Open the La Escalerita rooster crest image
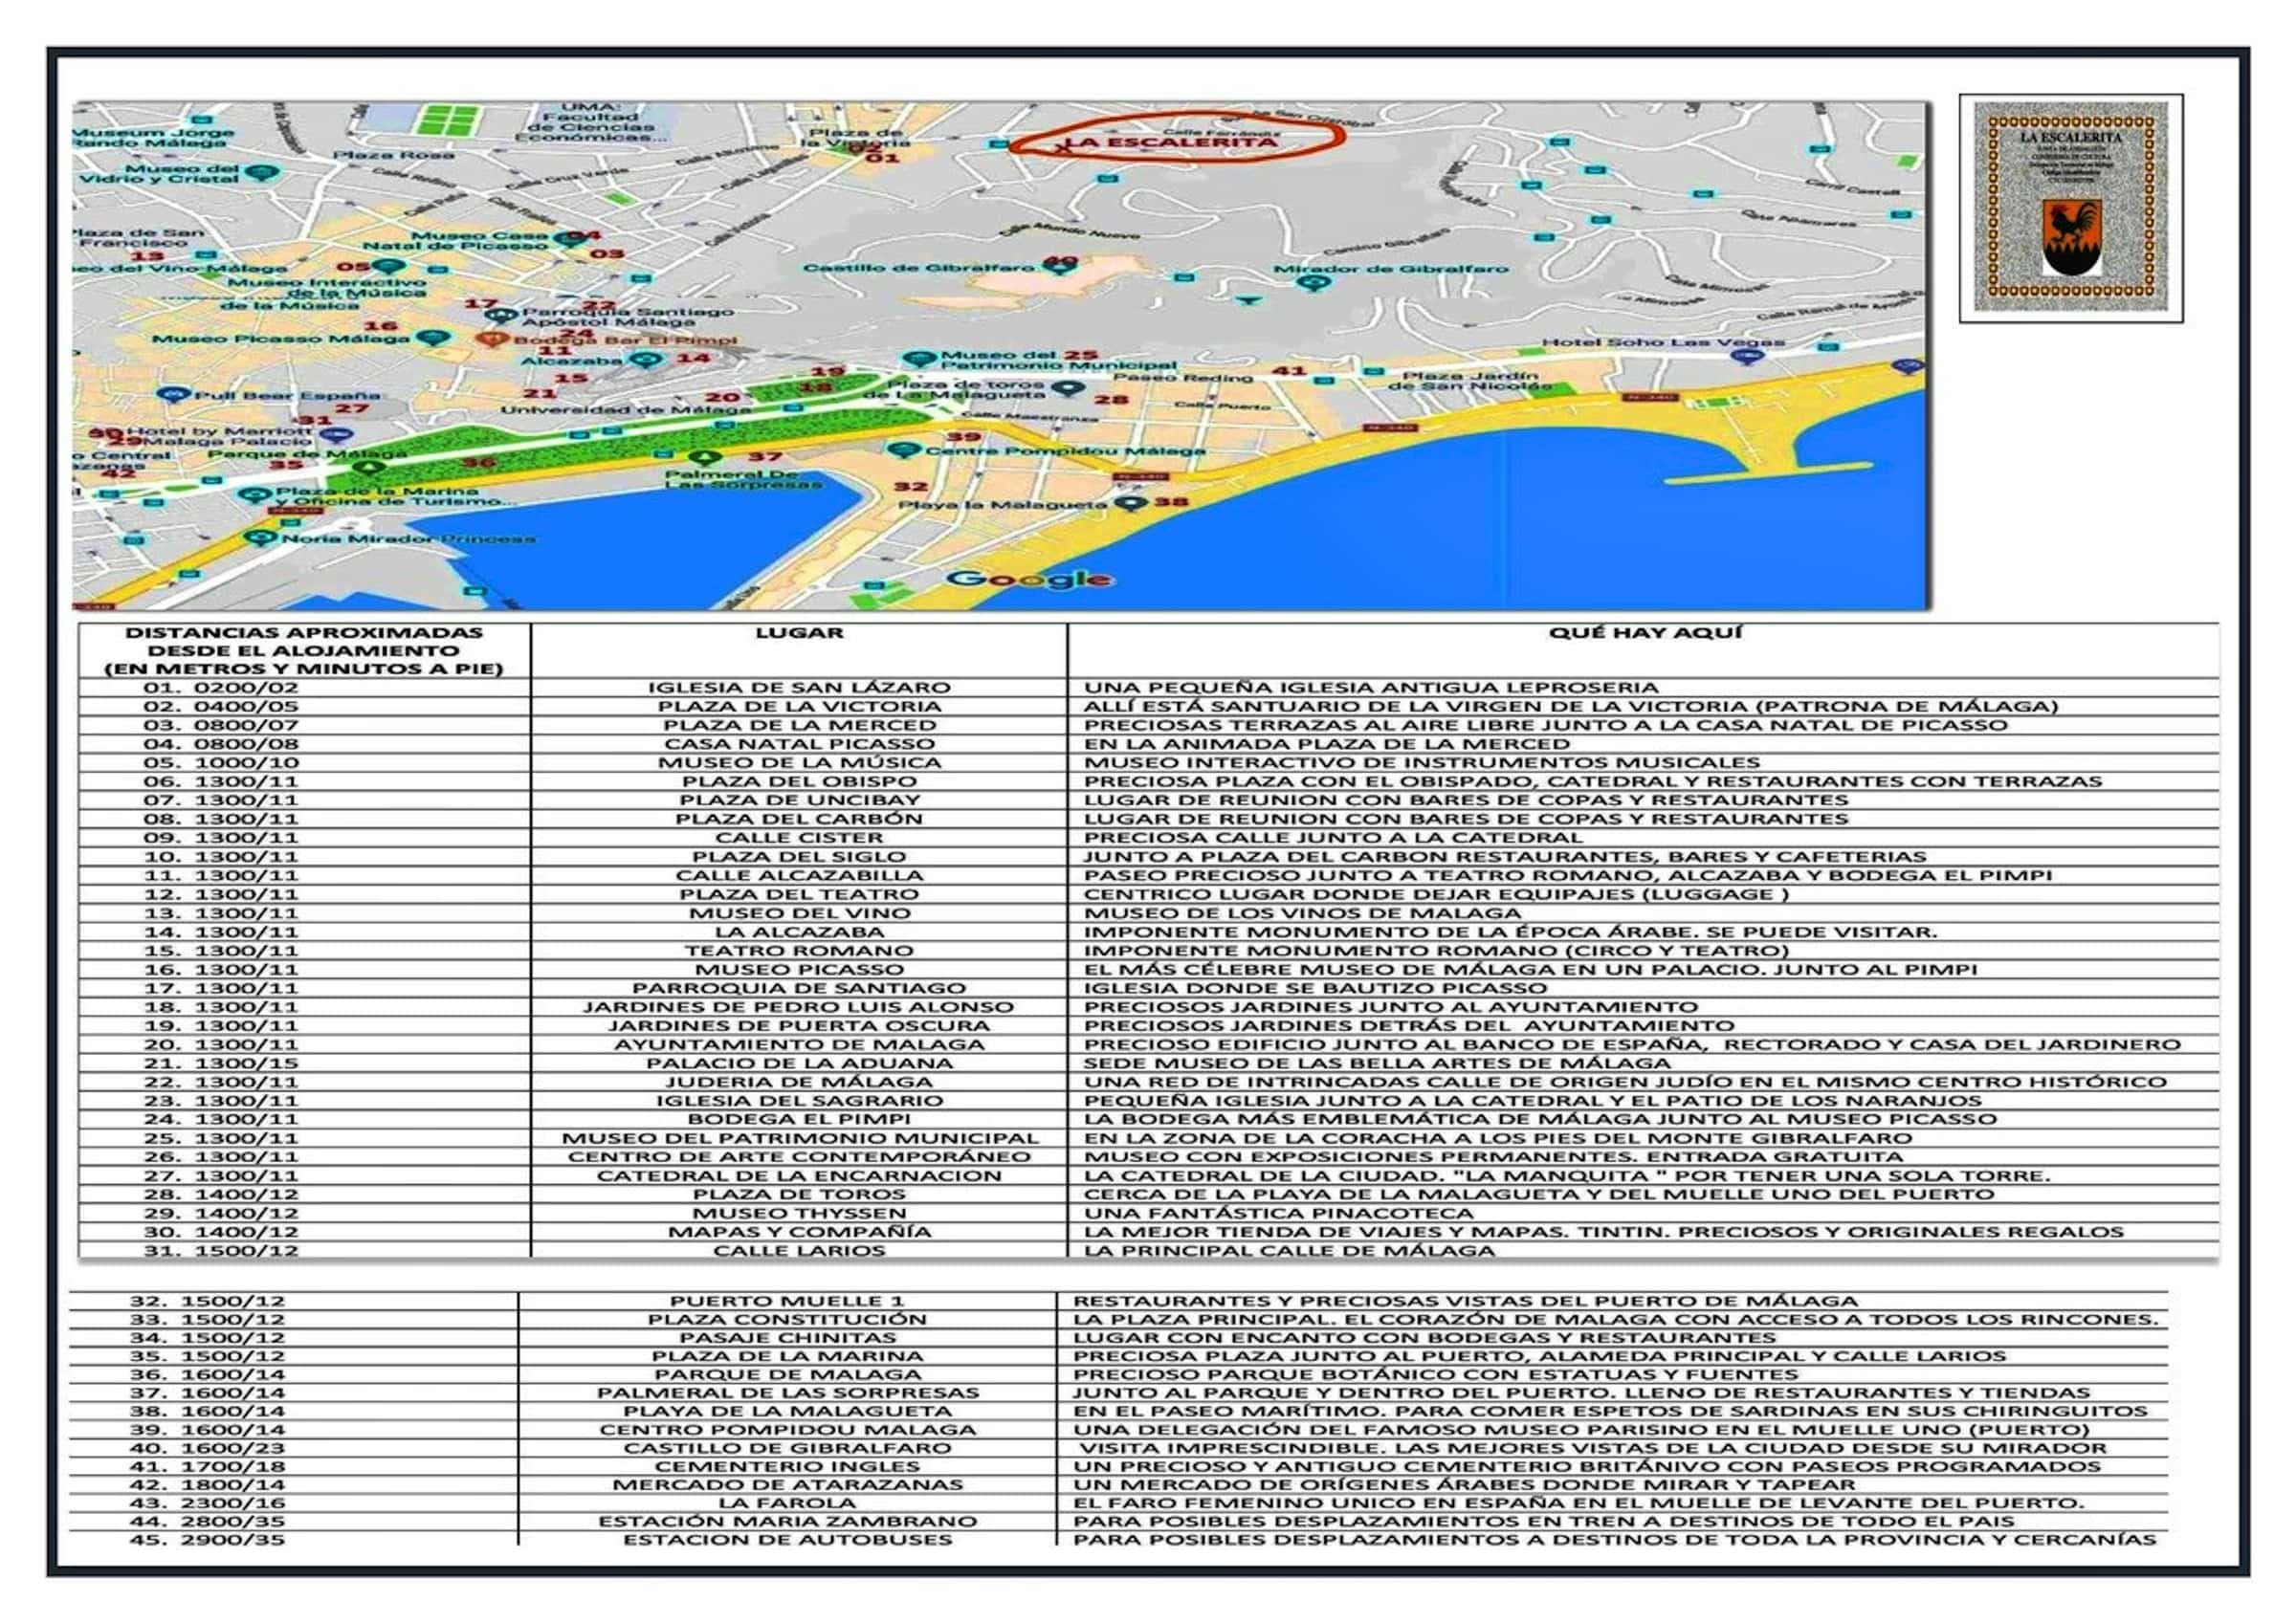Viewport: 2296px width, 1623px height. pyautogui.click(x=2071, y=208)
